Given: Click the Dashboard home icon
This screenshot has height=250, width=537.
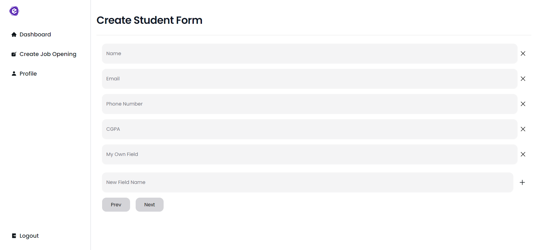Looking at the screenshot, I should tap(14, 34).
